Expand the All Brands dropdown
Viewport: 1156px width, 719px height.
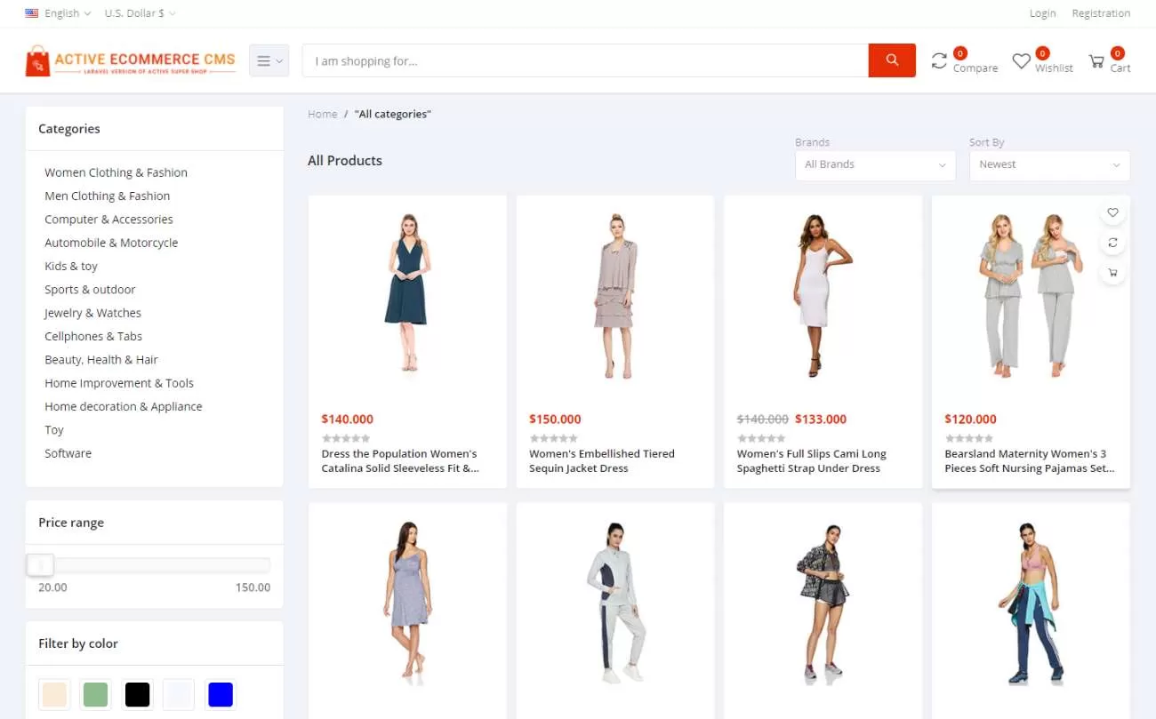point(875,164)
